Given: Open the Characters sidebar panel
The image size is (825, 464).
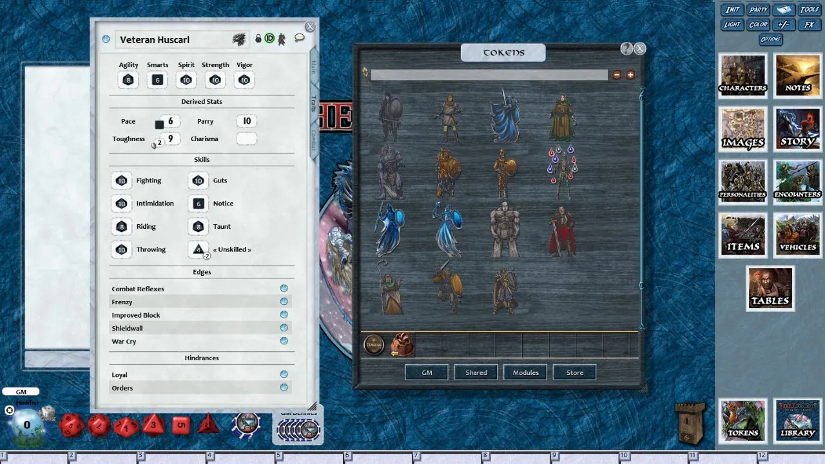Looking at the screenshot, I should click(x=743, y=75).
